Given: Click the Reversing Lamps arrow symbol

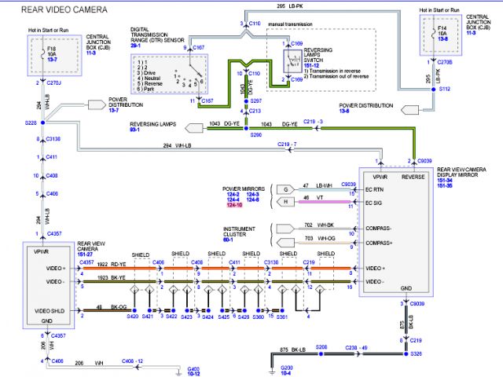Looking at the screenshot, I should click(193, 125).
